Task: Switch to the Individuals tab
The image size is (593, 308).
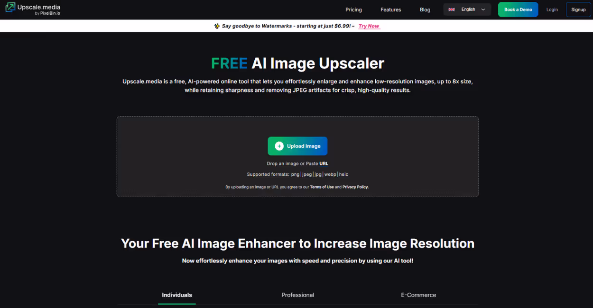Action: 177,295
